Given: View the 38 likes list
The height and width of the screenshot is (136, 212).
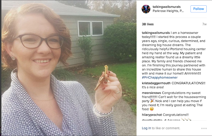Looking at the screenshot, I should 148,24.
